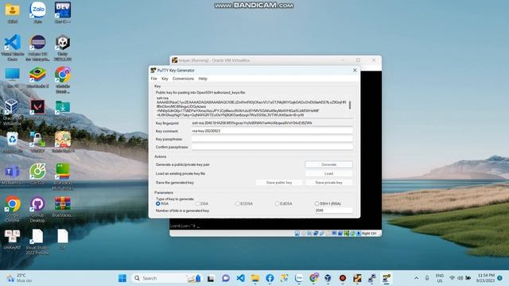Screen dimensions: 509x286
Task: Click the Confirm passphrase field
Action: pyautogui.click(x=272, y=147)
